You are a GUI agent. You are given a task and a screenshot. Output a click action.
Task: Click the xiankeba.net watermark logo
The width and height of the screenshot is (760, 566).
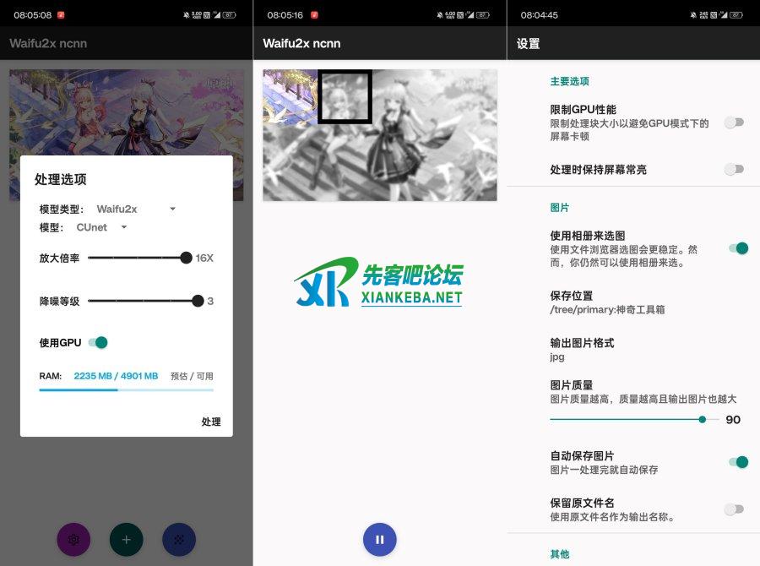tap(379, 283)
